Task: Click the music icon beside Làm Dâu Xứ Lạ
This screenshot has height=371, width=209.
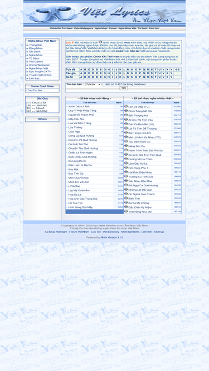Action: click(126, 164)
